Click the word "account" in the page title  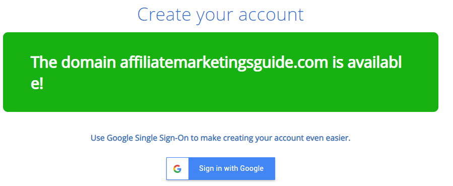271,15
